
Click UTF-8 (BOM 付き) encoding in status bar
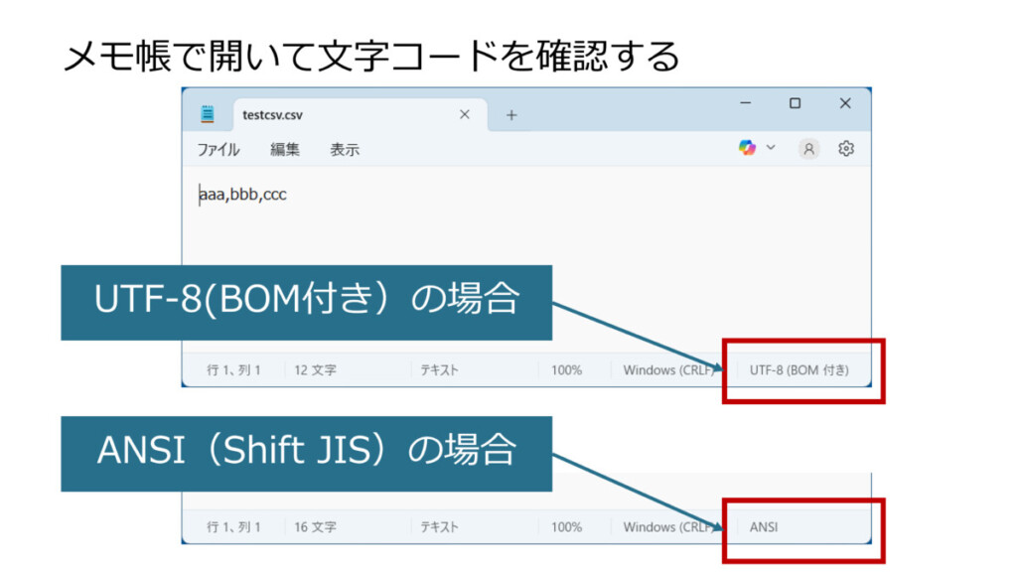799,370
